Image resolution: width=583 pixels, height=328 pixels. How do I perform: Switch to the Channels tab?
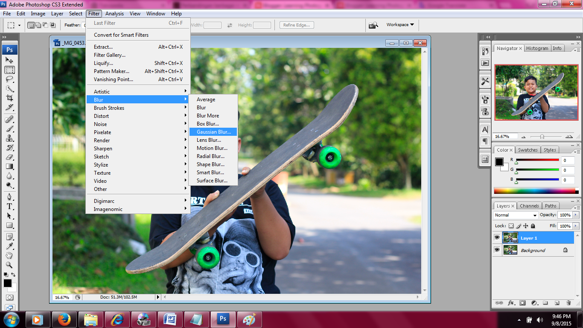(x=529, y=206)
